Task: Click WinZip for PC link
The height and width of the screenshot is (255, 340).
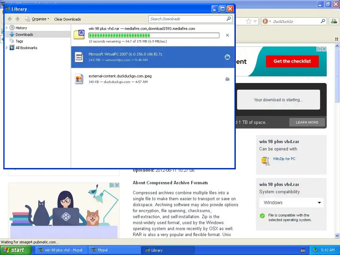Action: (284, 159)
